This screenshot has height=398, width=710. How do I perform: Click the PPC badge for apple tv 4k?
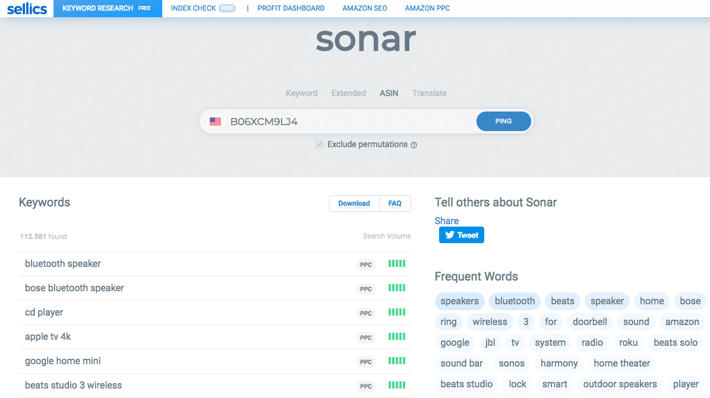point(366,338)
